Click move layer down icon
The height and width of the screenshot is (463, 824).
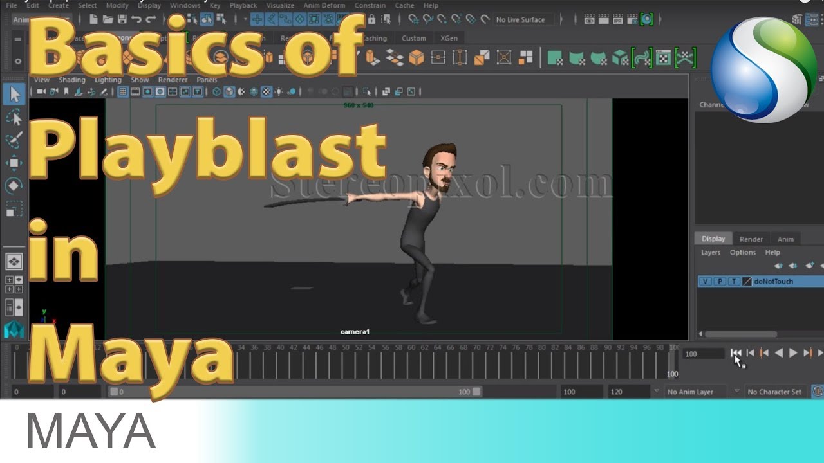(x=793, y=266)
